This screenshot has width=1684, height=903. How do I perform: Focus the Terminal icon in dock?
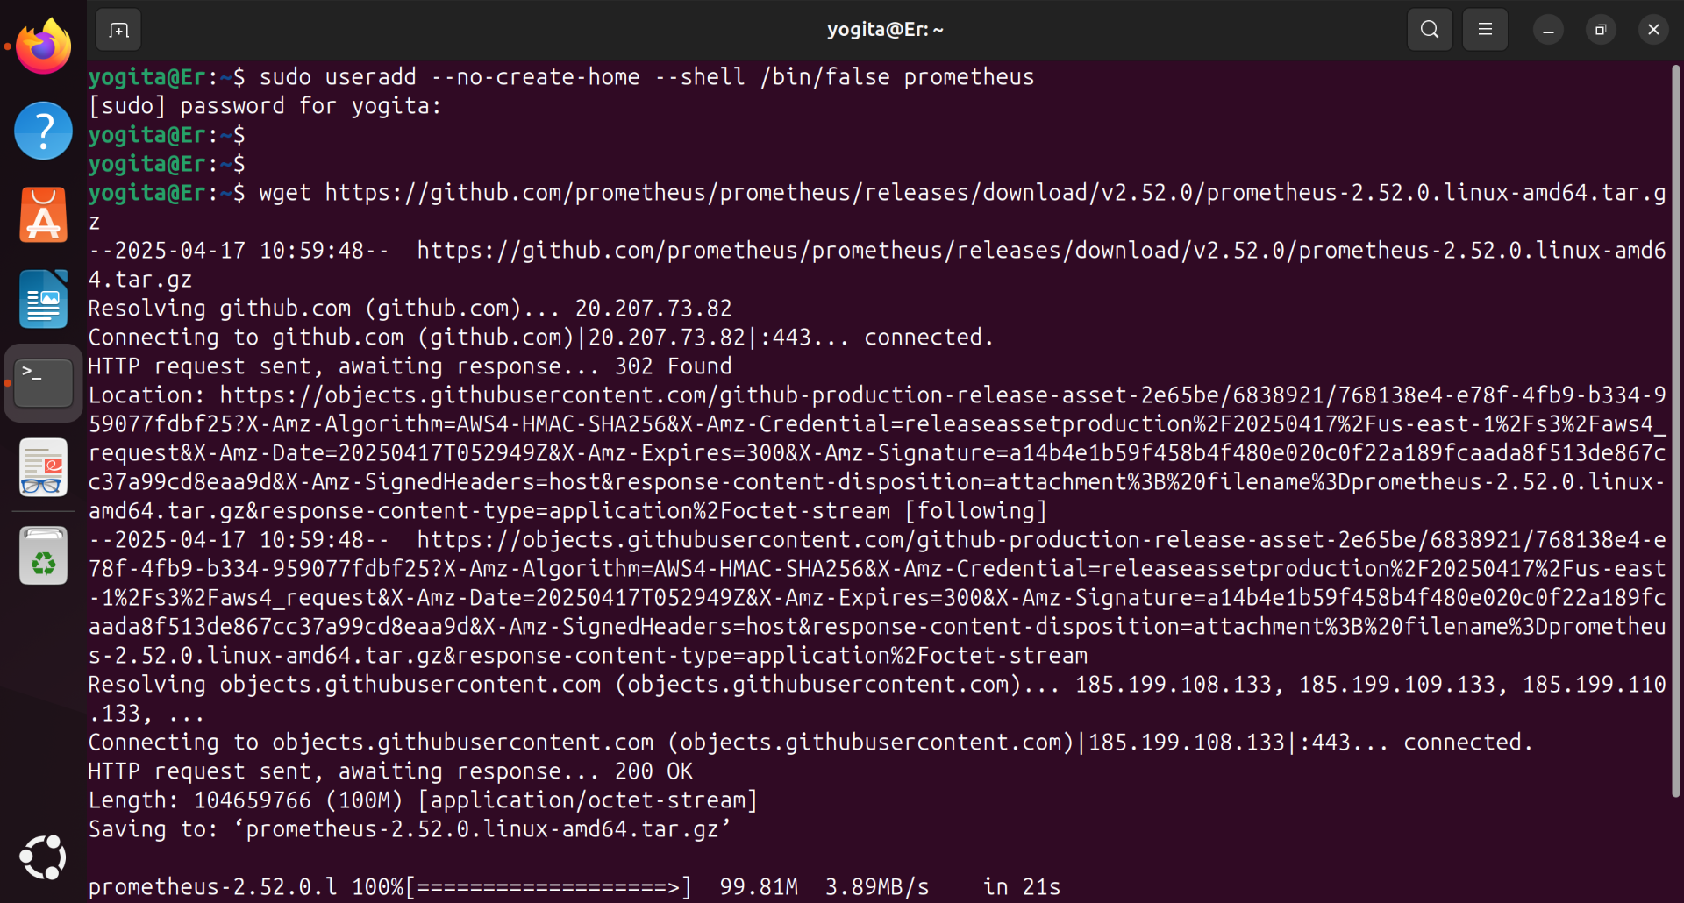pos(43,383)
